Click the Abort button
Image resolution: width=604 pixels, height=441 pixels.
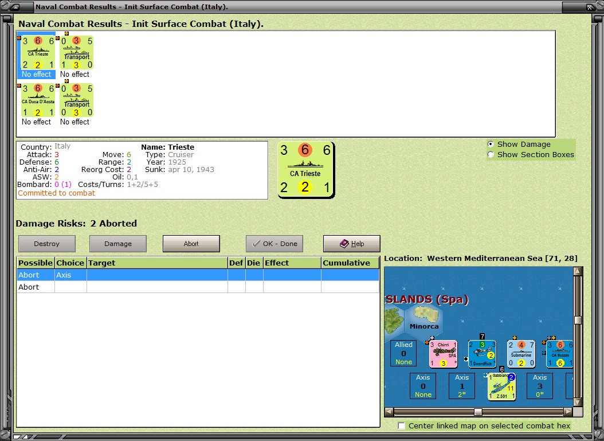[x=191, y=244]
